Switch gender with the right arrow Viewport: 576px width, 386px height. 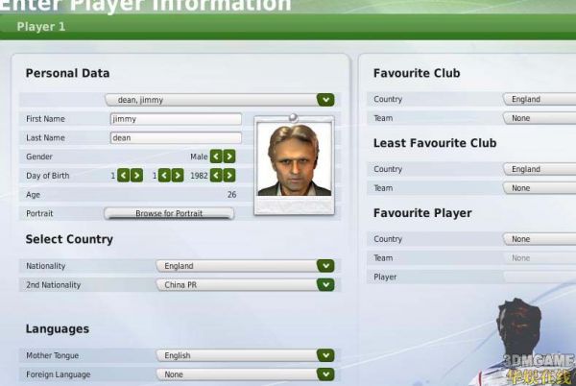pyautogui.click(x=229, y=157)
